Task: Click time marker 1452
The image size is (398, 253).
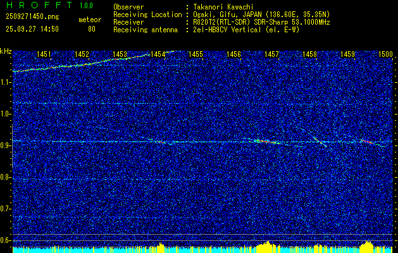Action: tap(82, 54)
